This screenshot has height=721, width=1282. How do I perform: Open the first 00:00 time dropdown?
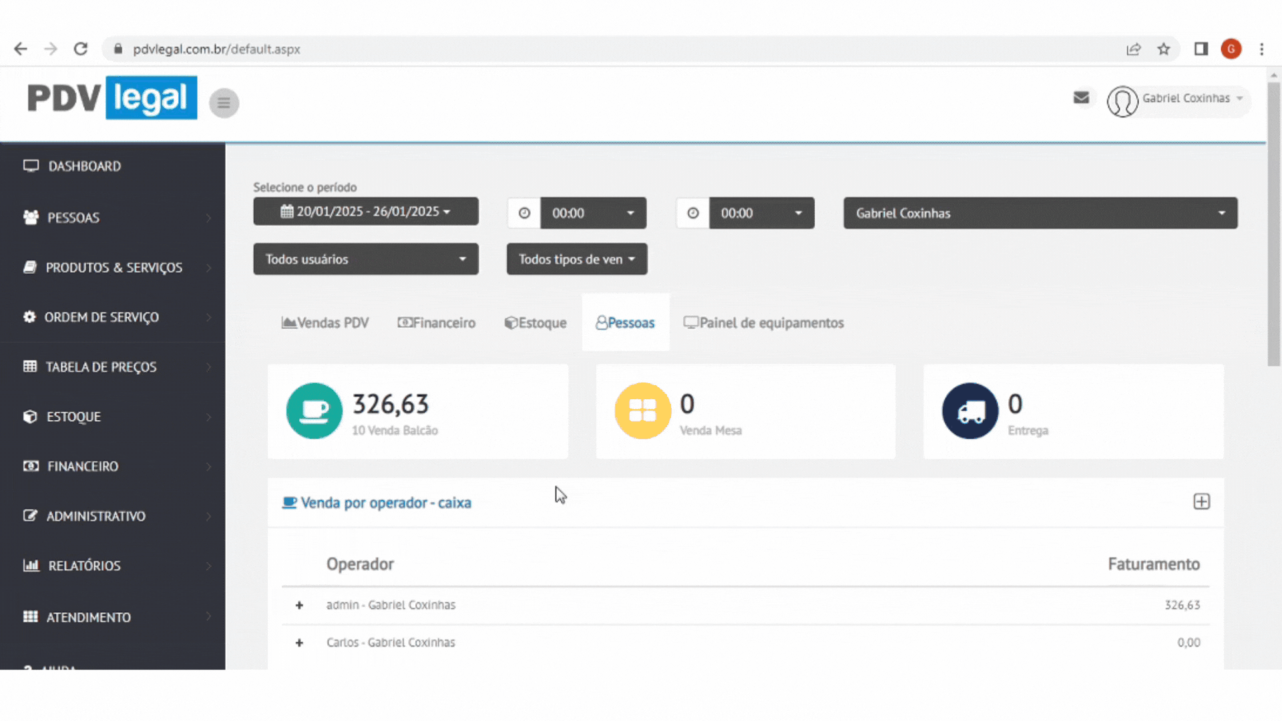tap(592, 213)
